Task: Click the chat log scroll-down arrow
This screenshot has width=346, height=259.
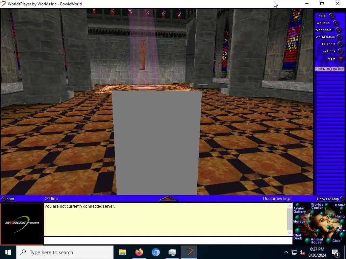Action: click(x=290, y=233)
